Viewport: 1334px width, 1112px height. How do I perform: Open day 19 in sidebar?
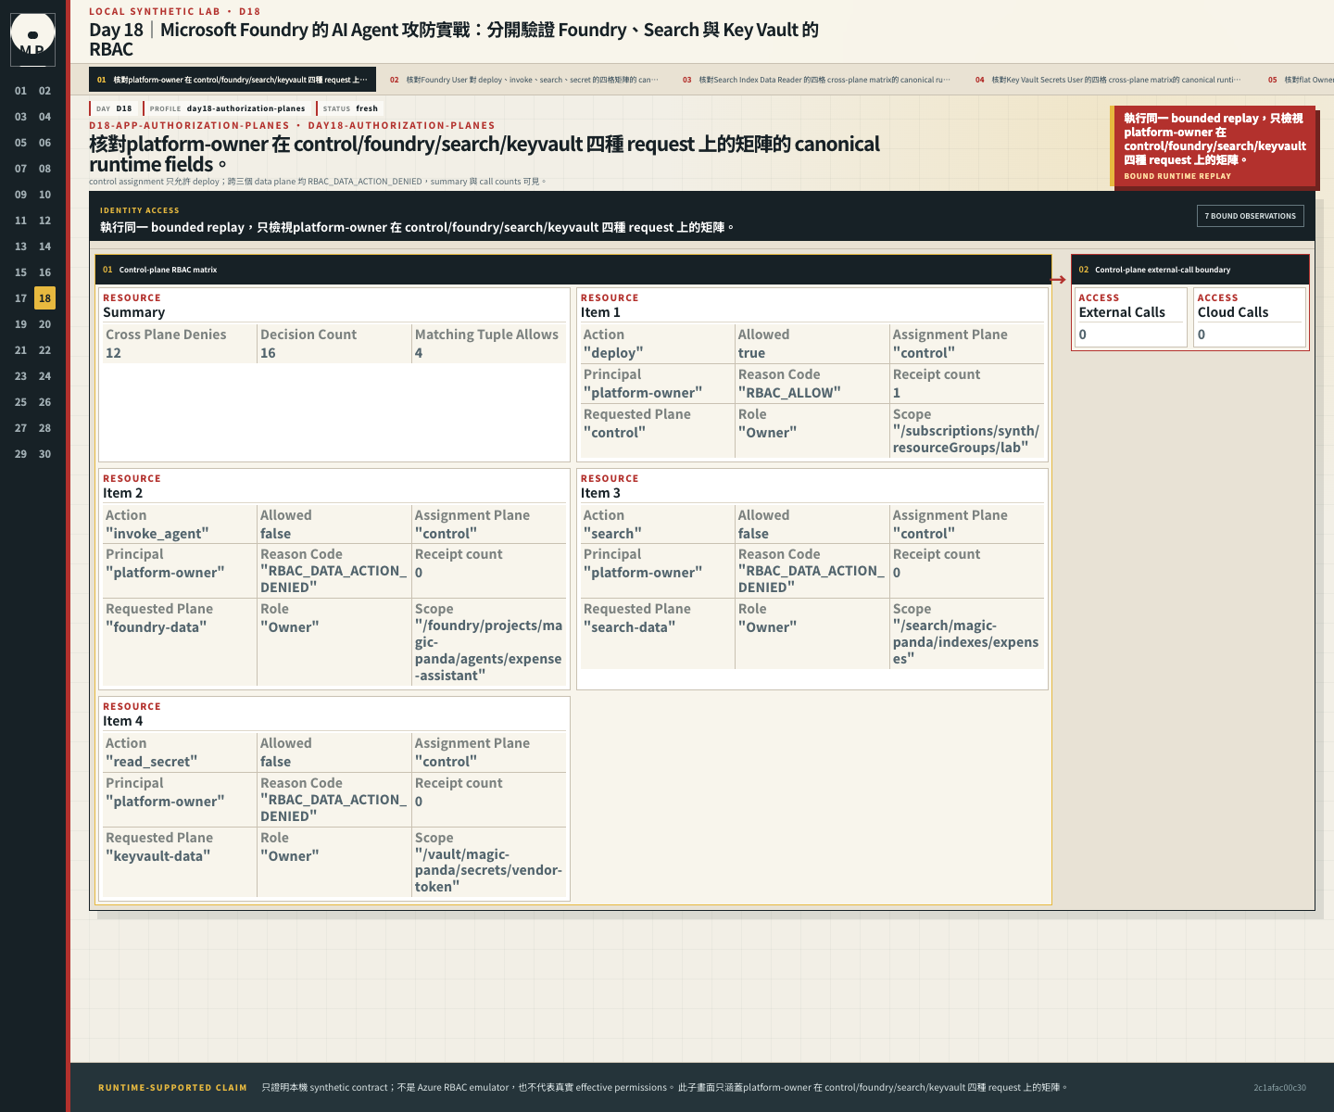coord(20,324)
